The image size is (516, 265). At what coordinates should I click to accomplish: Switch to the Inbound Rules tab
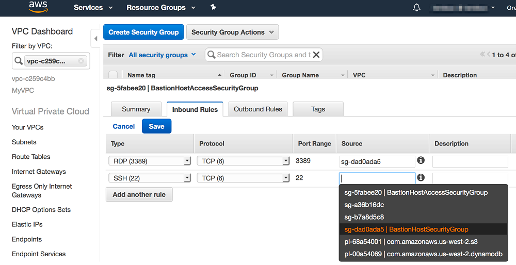(195, 109)
